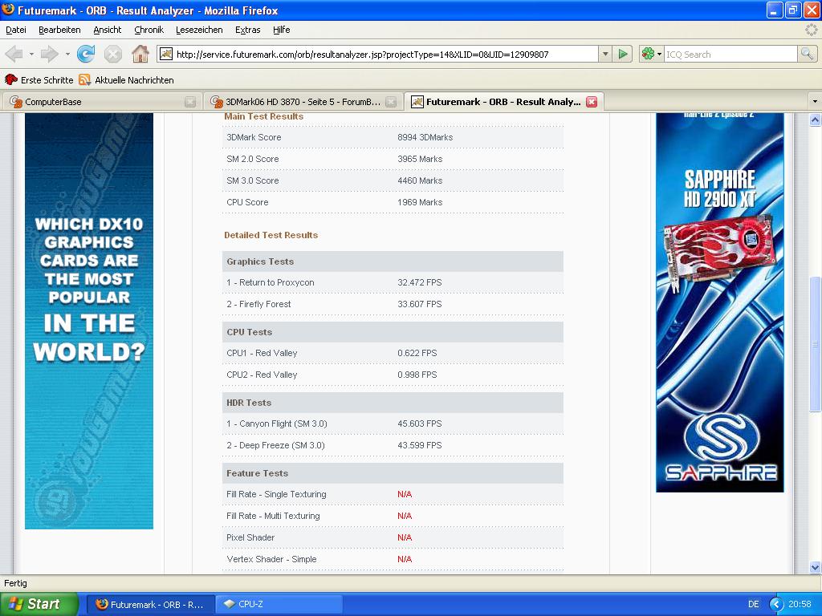Click the Graphics Tests section header
The image size is (822, 616).
pyautogui.click(x=393, y=261)
